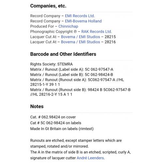
Task: Open the EMI-Bovema Holland link
Action: 83,21
